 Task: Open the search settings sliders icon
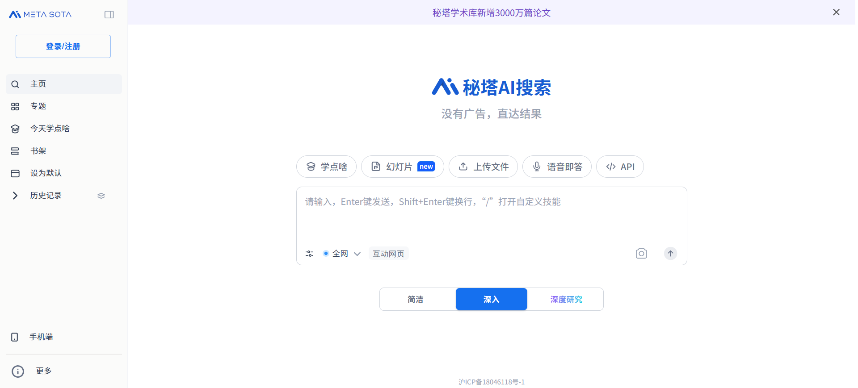[x=309, y=254]
